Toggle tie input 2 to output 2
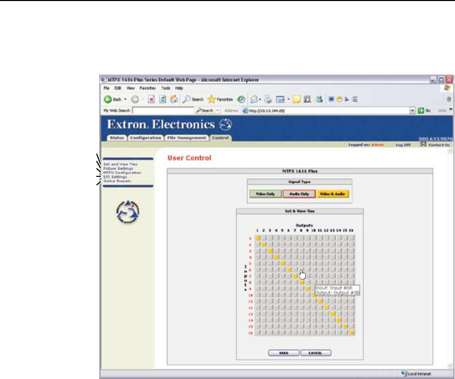Screen dimensions: 455x379 point(264,245)
